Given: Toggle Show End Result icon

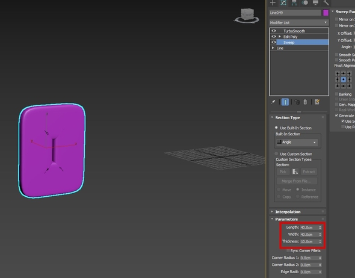Looking at the screenshot, I should (285, 102).
